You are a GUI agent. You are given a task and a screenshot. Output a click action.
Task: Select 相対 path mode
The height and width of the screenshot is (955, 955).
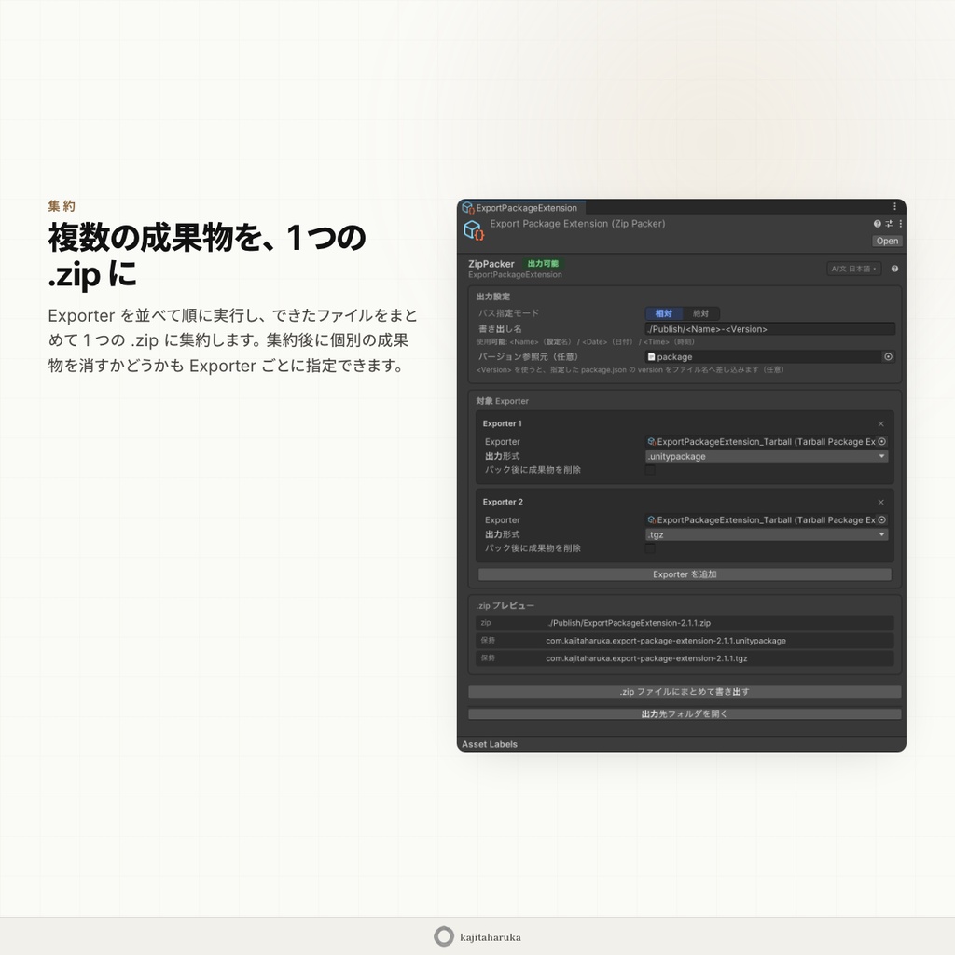point(663,313)
